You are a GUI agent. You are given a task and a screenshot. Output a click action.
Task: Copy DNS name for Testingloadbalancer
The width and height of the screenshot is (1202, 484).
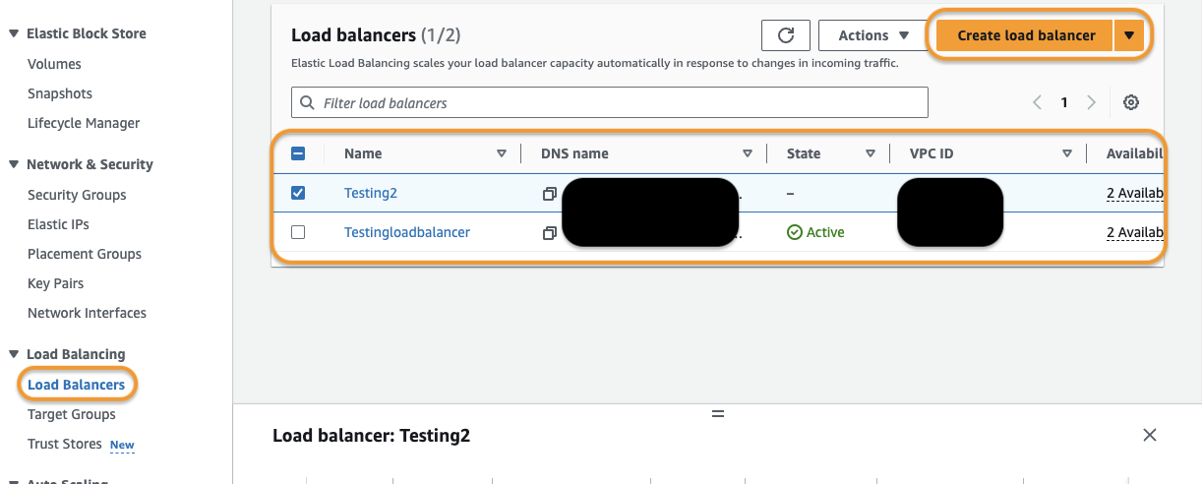point(550,233)
